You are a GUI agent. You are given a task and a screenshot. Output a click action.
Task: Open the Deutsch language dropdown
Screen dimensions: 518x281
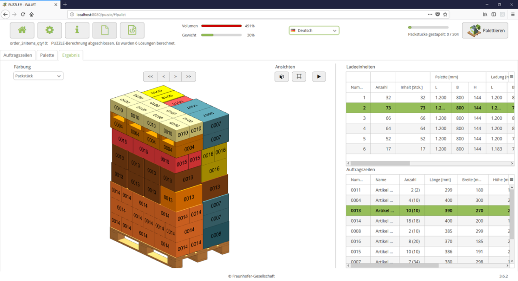tap(314, 31)
